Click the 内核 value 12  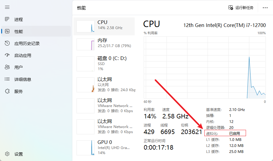point(231,121)
